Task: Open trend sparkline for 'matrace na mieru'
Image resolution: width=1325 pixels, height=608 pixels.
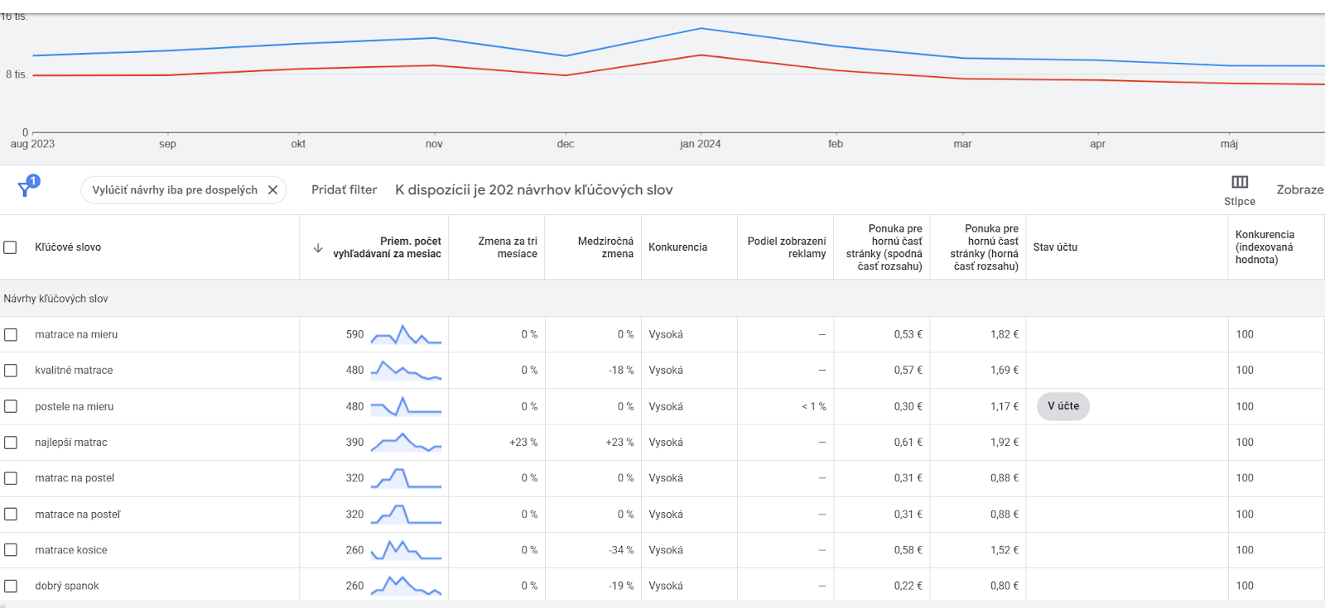Action: [x=406, y=334]
